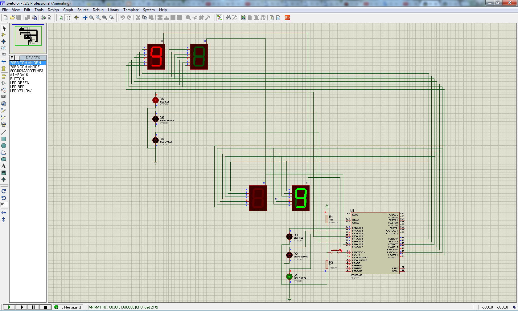518x311 pixels.
Task: Open the Virtual Instruments mode
Action: click(4, 124)
